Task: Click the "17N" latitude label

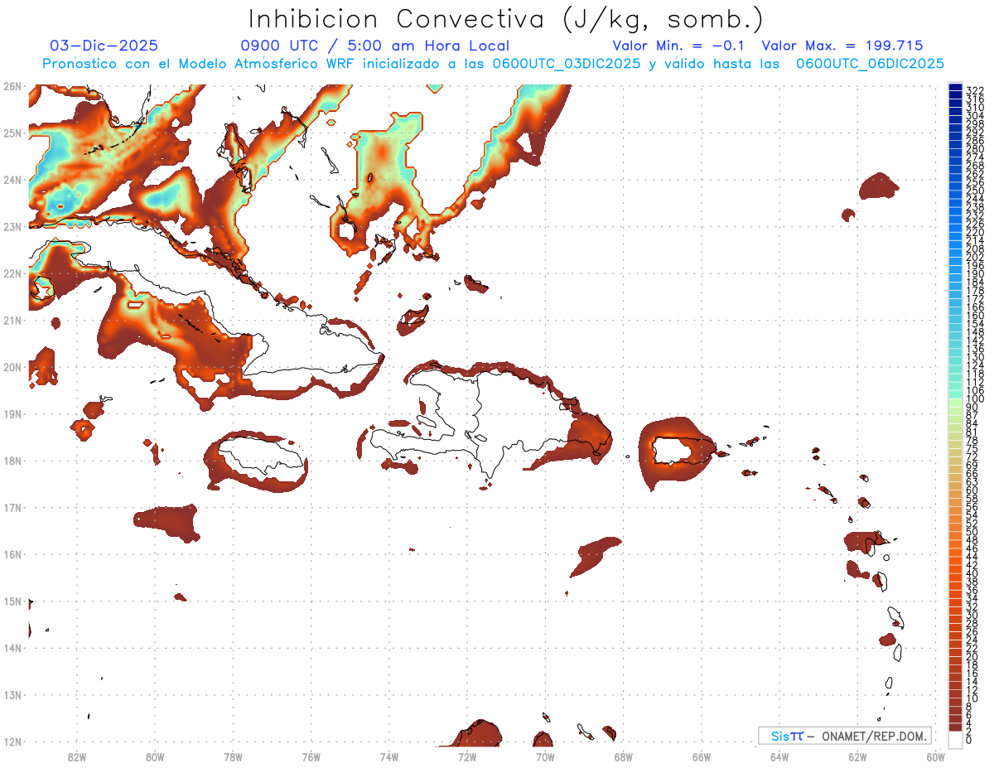Action: point(12,507)
